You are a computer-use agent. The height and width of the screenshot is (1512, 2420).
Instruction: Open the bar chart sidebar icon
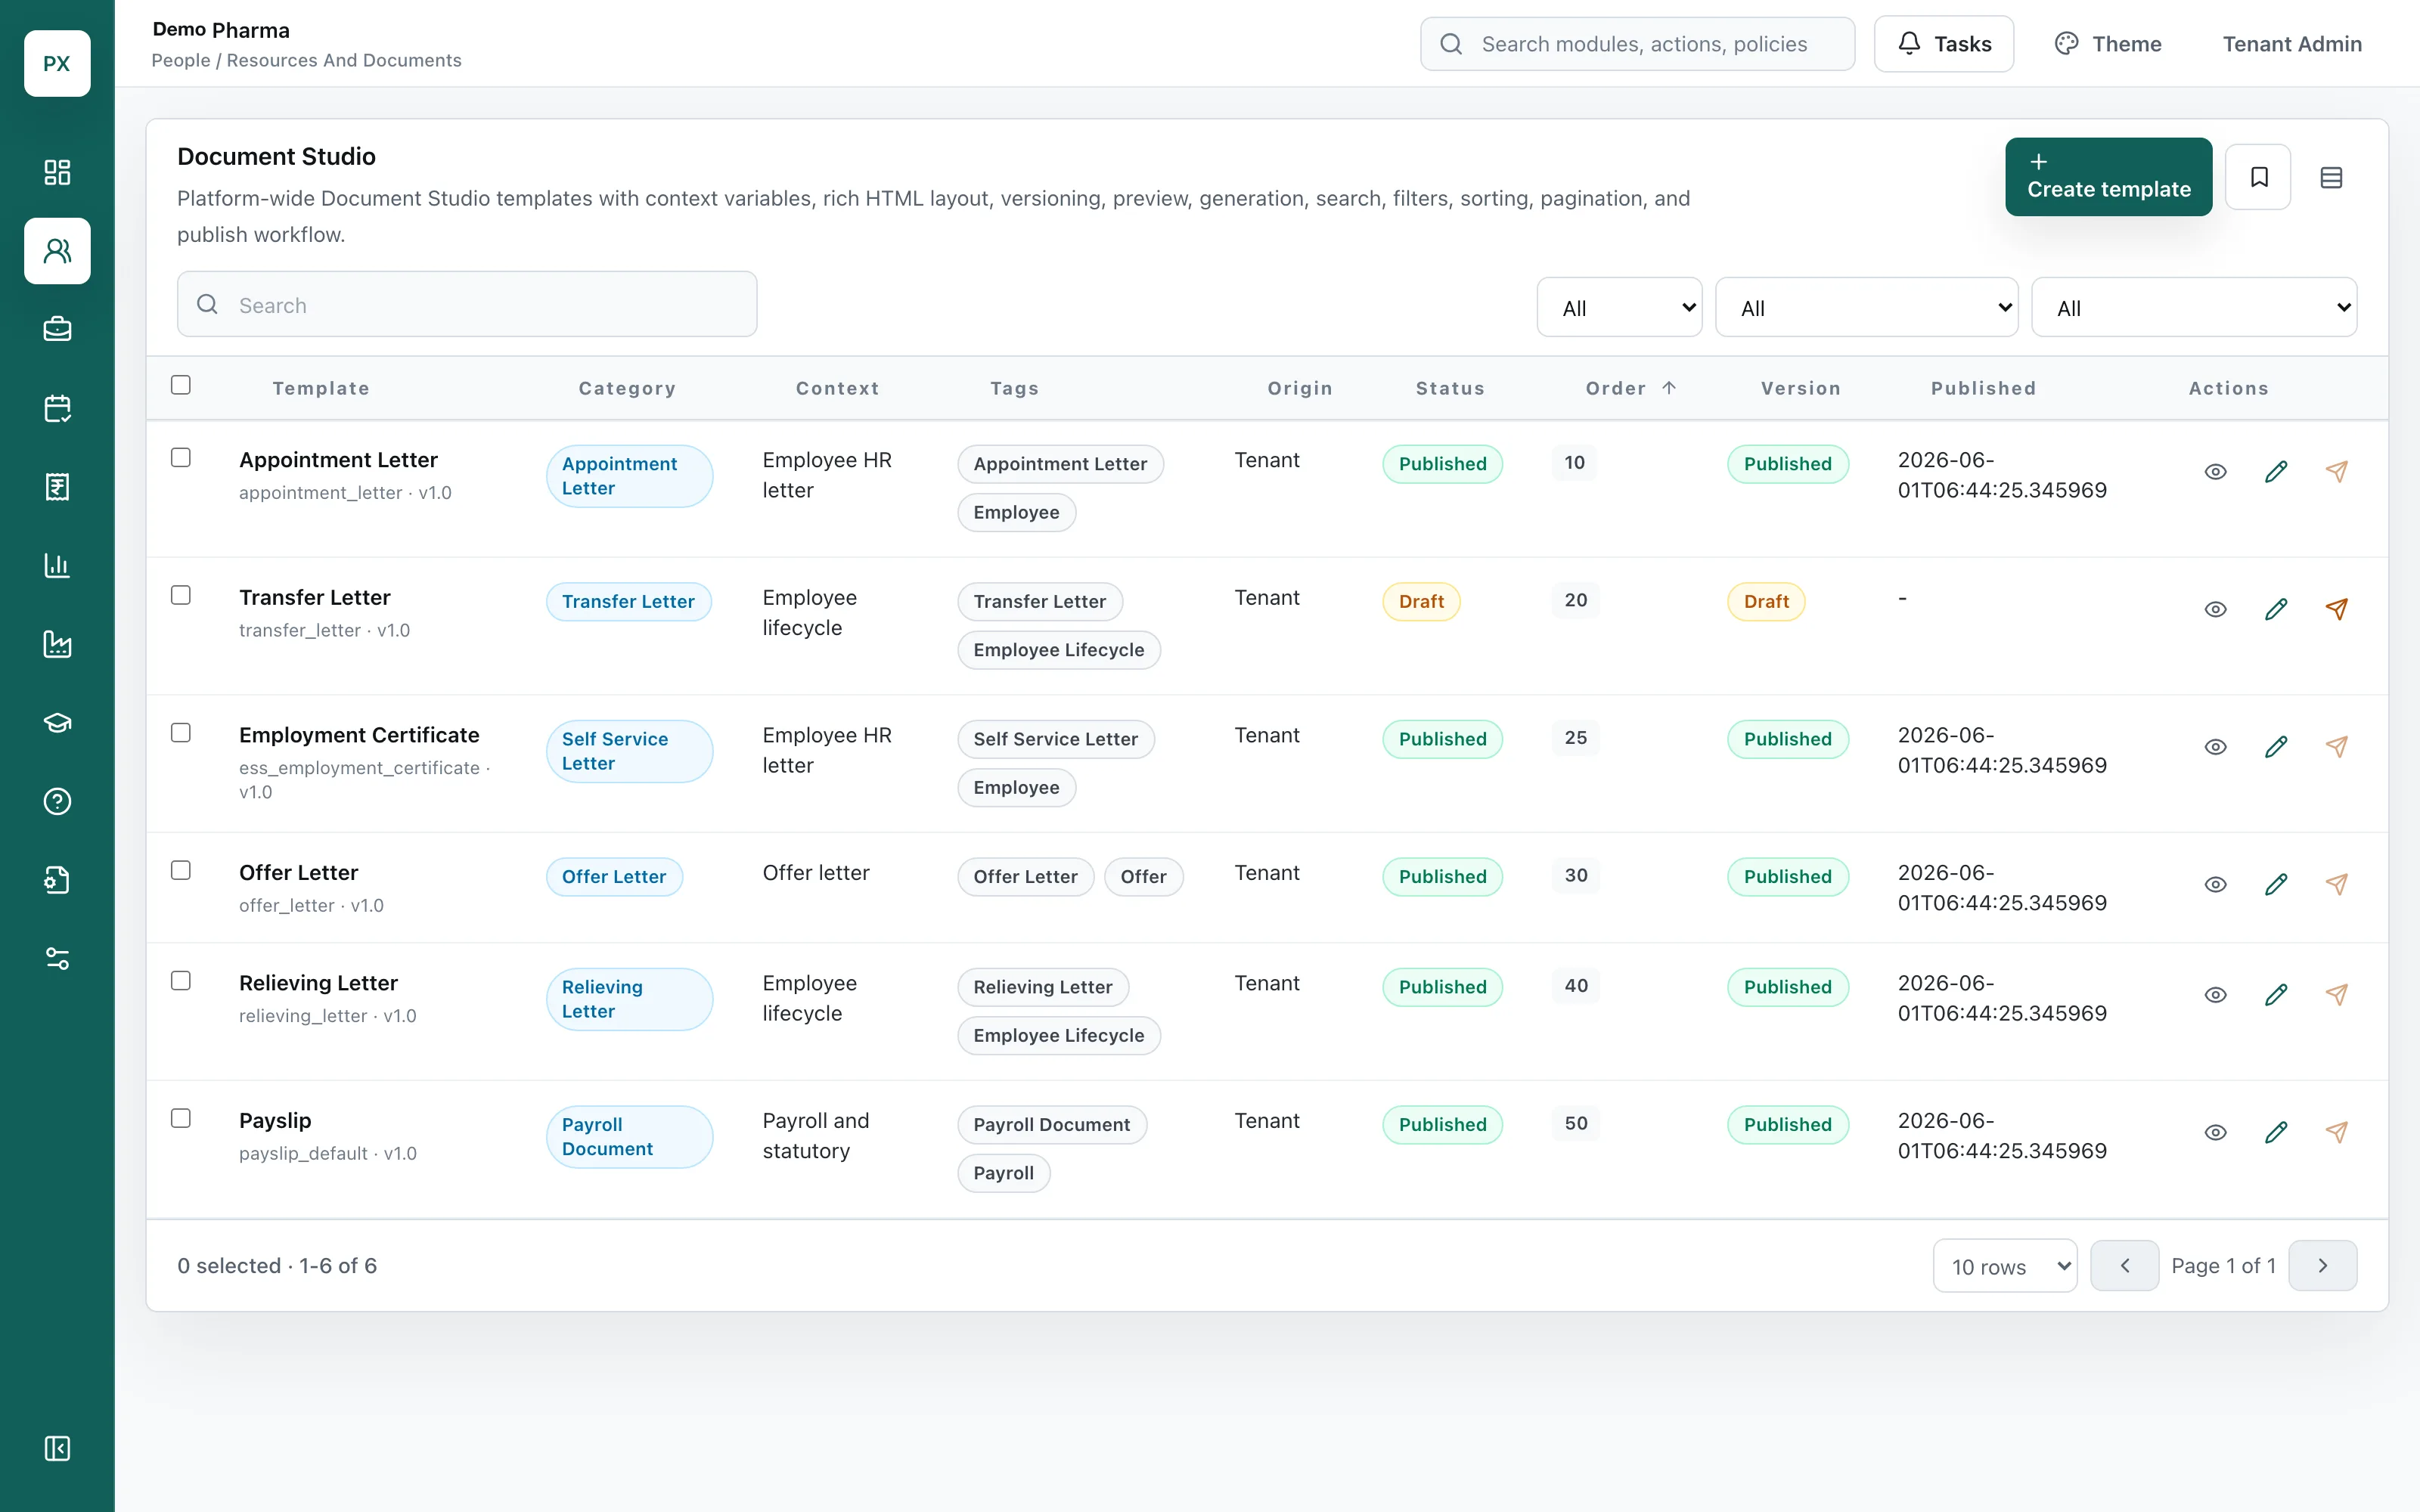[x=57, y=565]
